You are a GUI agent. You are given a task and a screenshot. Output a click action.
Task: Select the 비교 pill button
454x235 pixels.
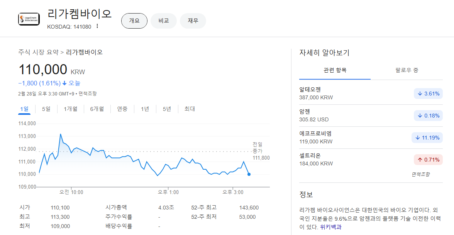(164, 21)
